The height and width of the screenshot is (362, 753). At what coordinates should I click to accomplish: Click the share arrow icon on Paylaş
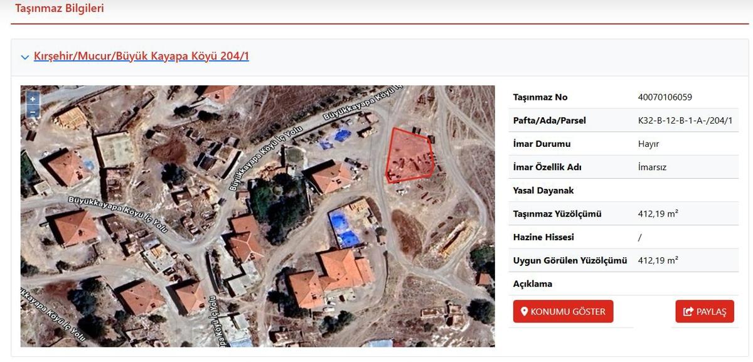click(x=688, y=312)
